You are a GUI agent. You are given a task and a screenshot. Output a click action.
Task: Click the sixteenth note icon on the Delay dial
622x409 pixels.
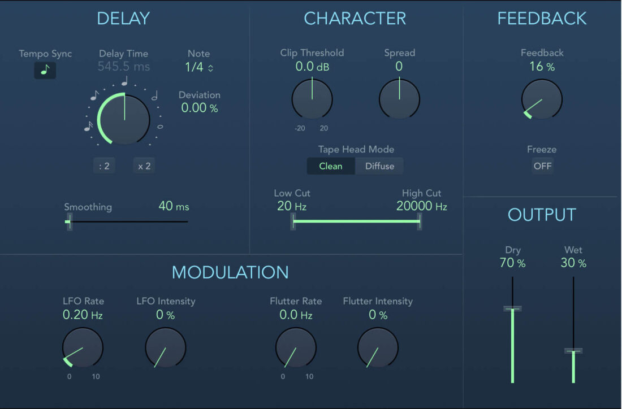[88, 126]
